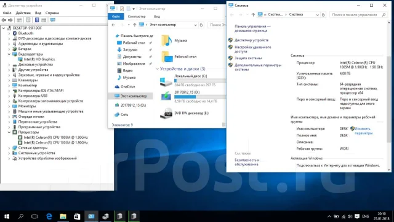The width and height of the screenshot is (394, 222).
Task: Open the Вид menu in Device Manager
Action: tap(38, 13)
